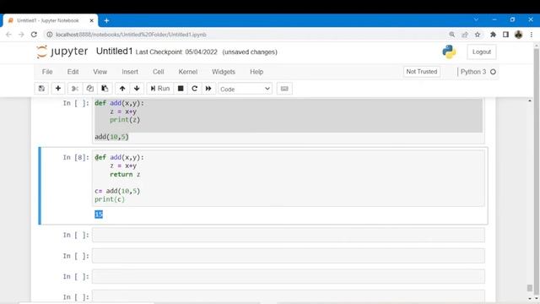Click the Python 3 kernel indicator circle
This screenshot has height=304, width=540.
[493, 72]
